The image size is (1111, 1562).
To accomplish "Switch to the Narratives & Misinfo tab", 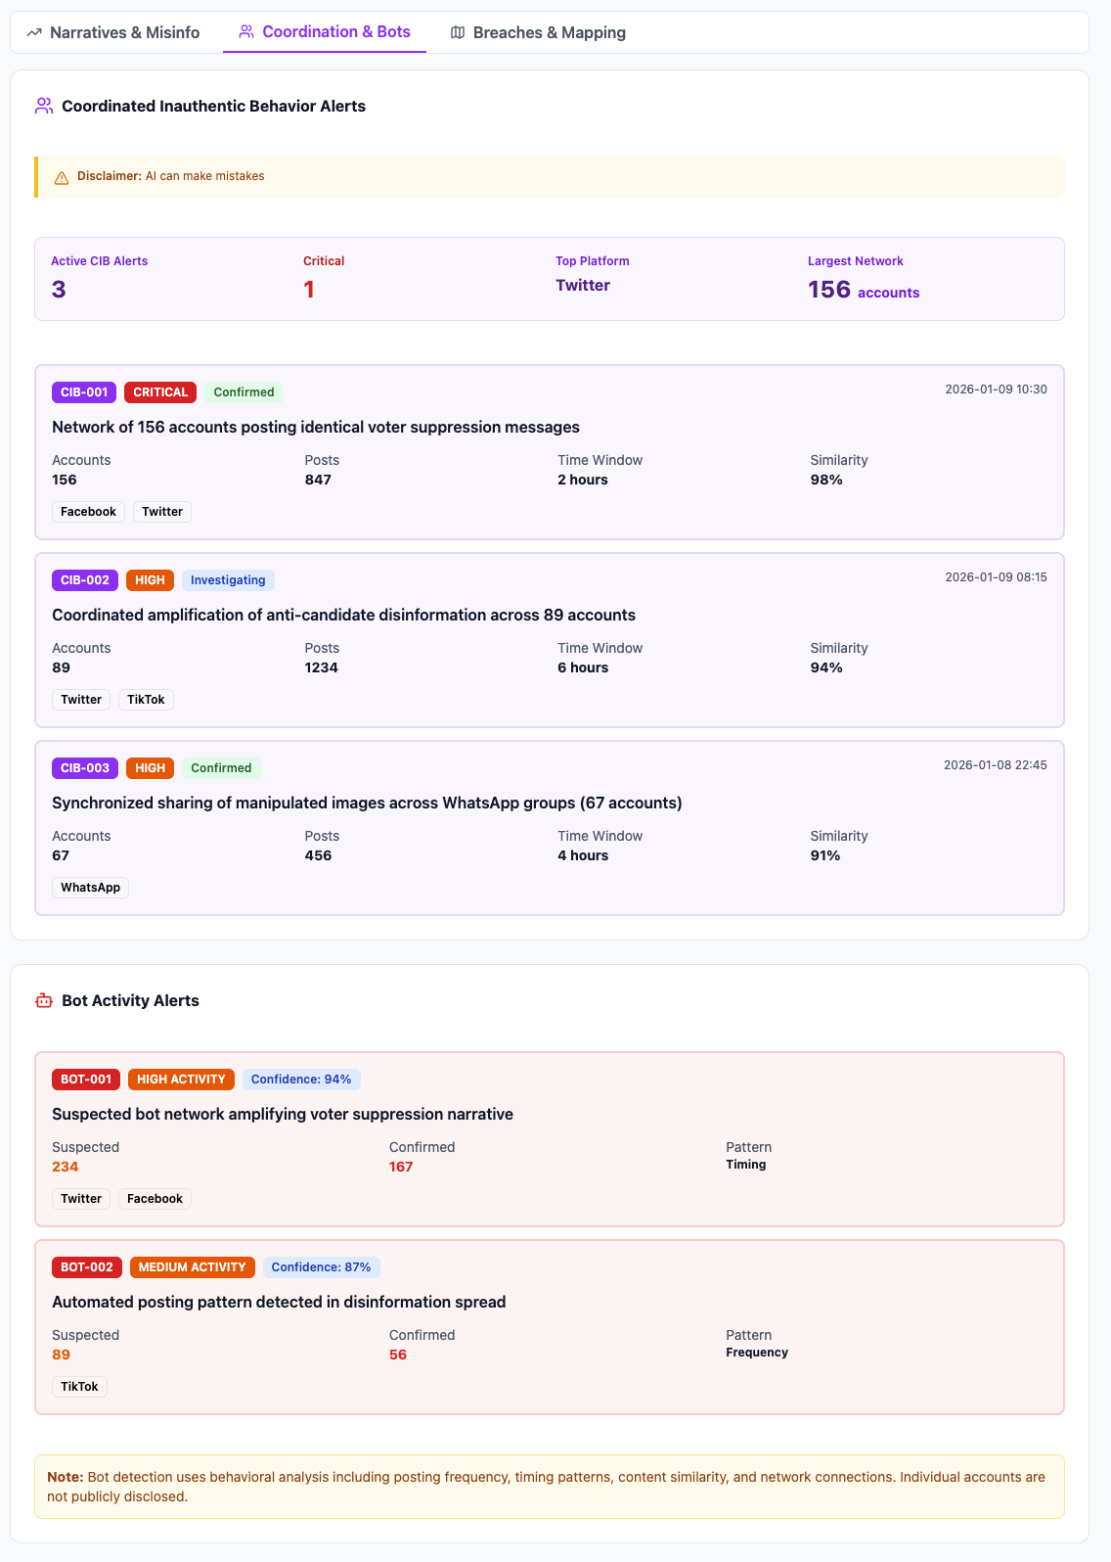I will [x=113, y=32].
